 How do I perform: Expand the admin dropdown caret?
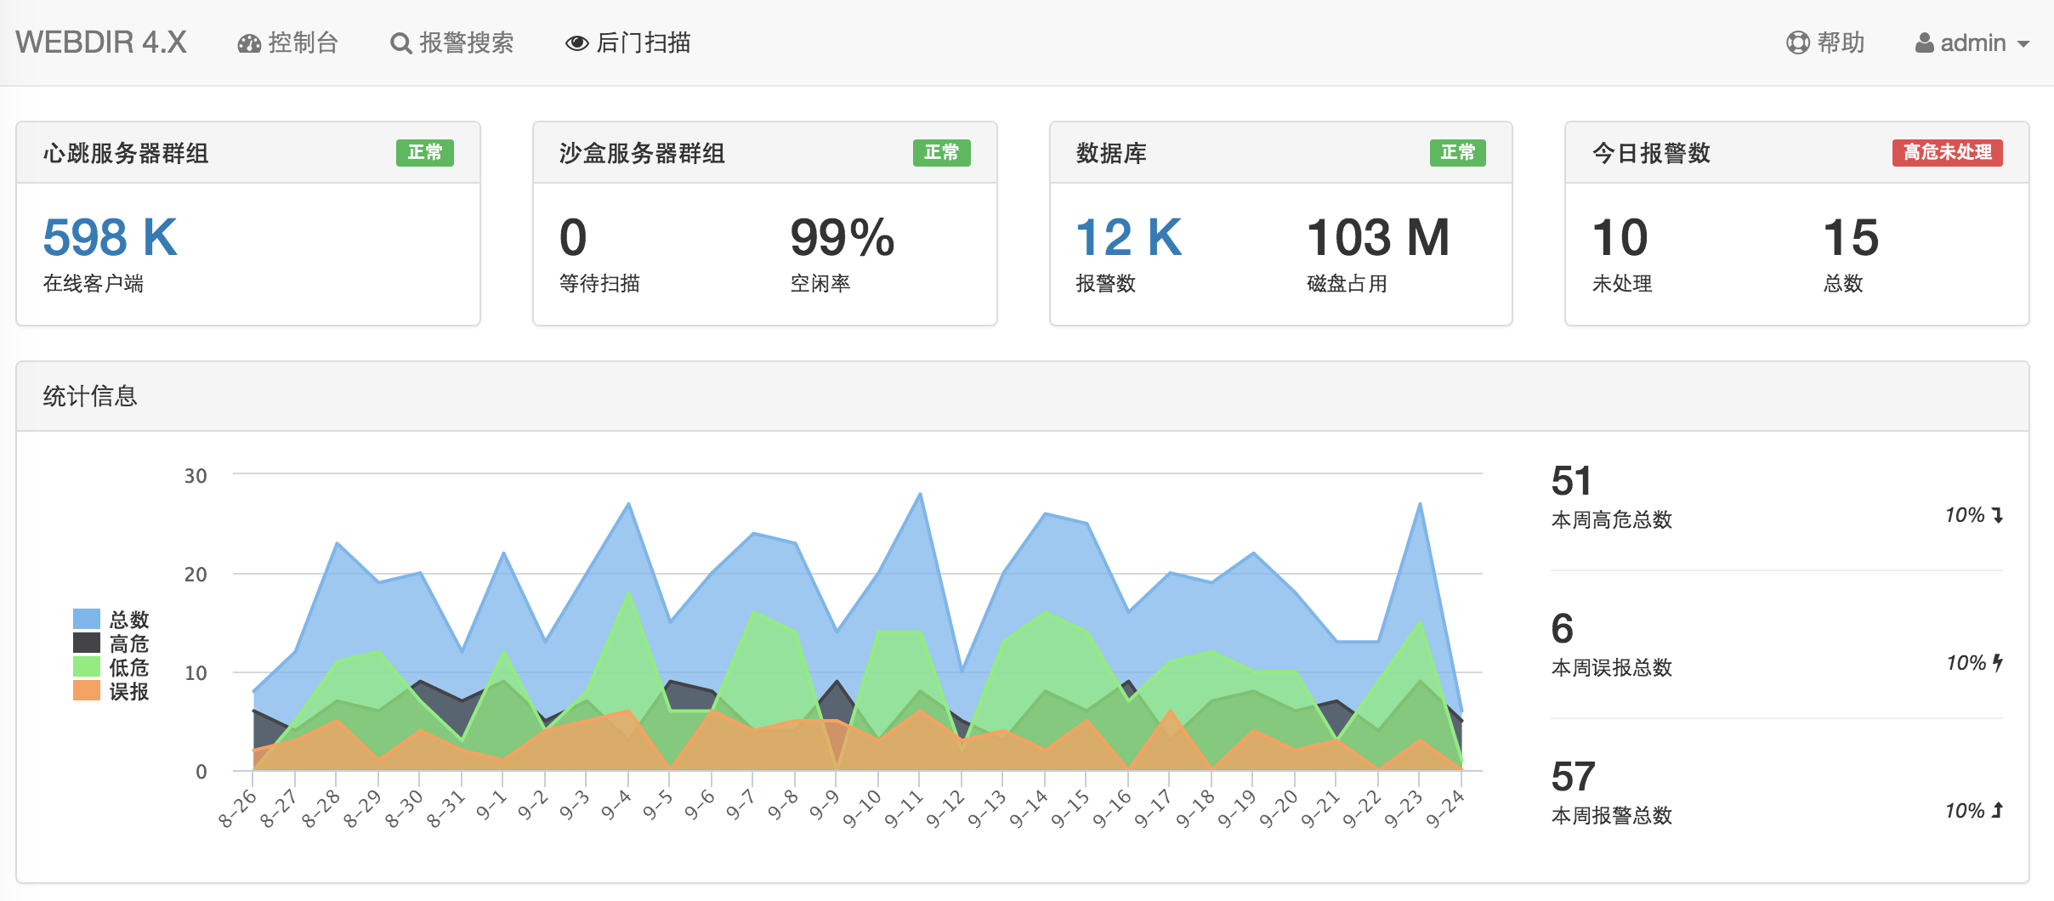(2023, 44)
